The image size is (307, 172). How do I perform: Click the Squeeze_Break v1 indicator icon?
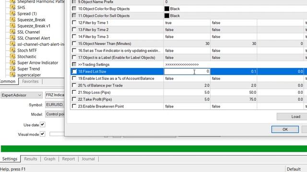[x=12, y=26]
